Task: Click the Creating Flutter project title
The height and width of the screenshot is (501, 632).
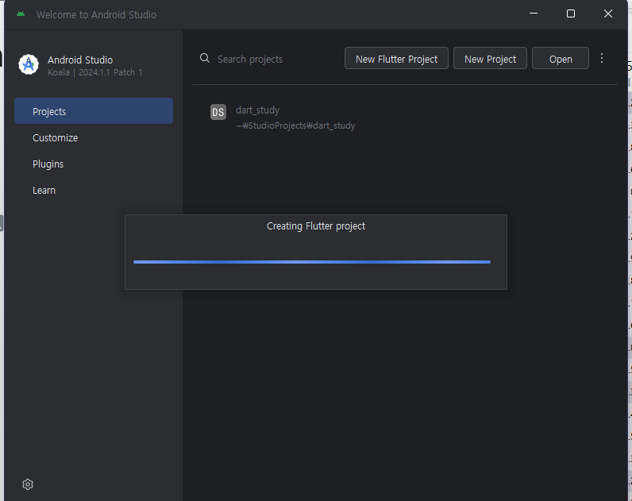Action: [x=316, y=226]
